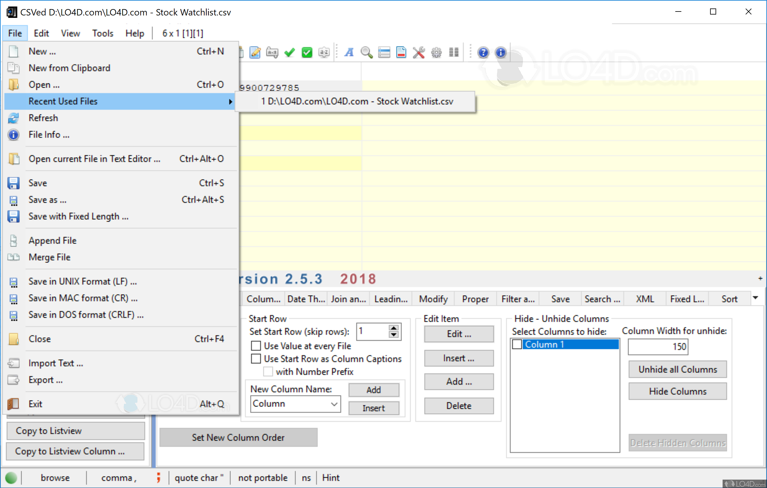Open the Tools menu
Image resolution: width=767 pixels, height=488 pixels.
[x=103, y=33]
